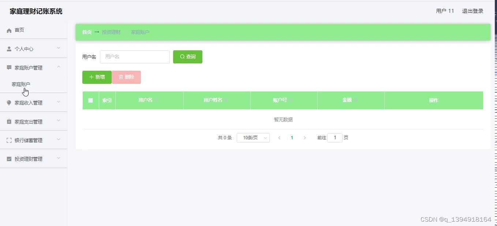497x226 pixels.
Task: Click the 个人中心 person icon
Action: (9, 48)
